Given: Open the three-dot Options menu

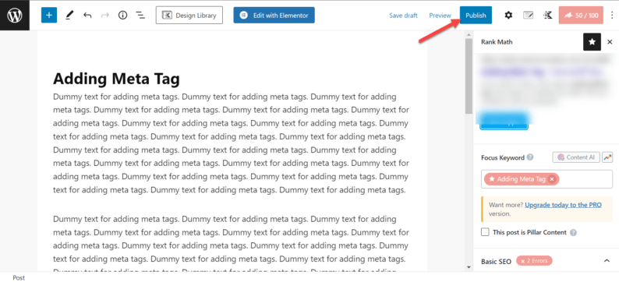Looking at the screenshot, I should pos(612,16).
